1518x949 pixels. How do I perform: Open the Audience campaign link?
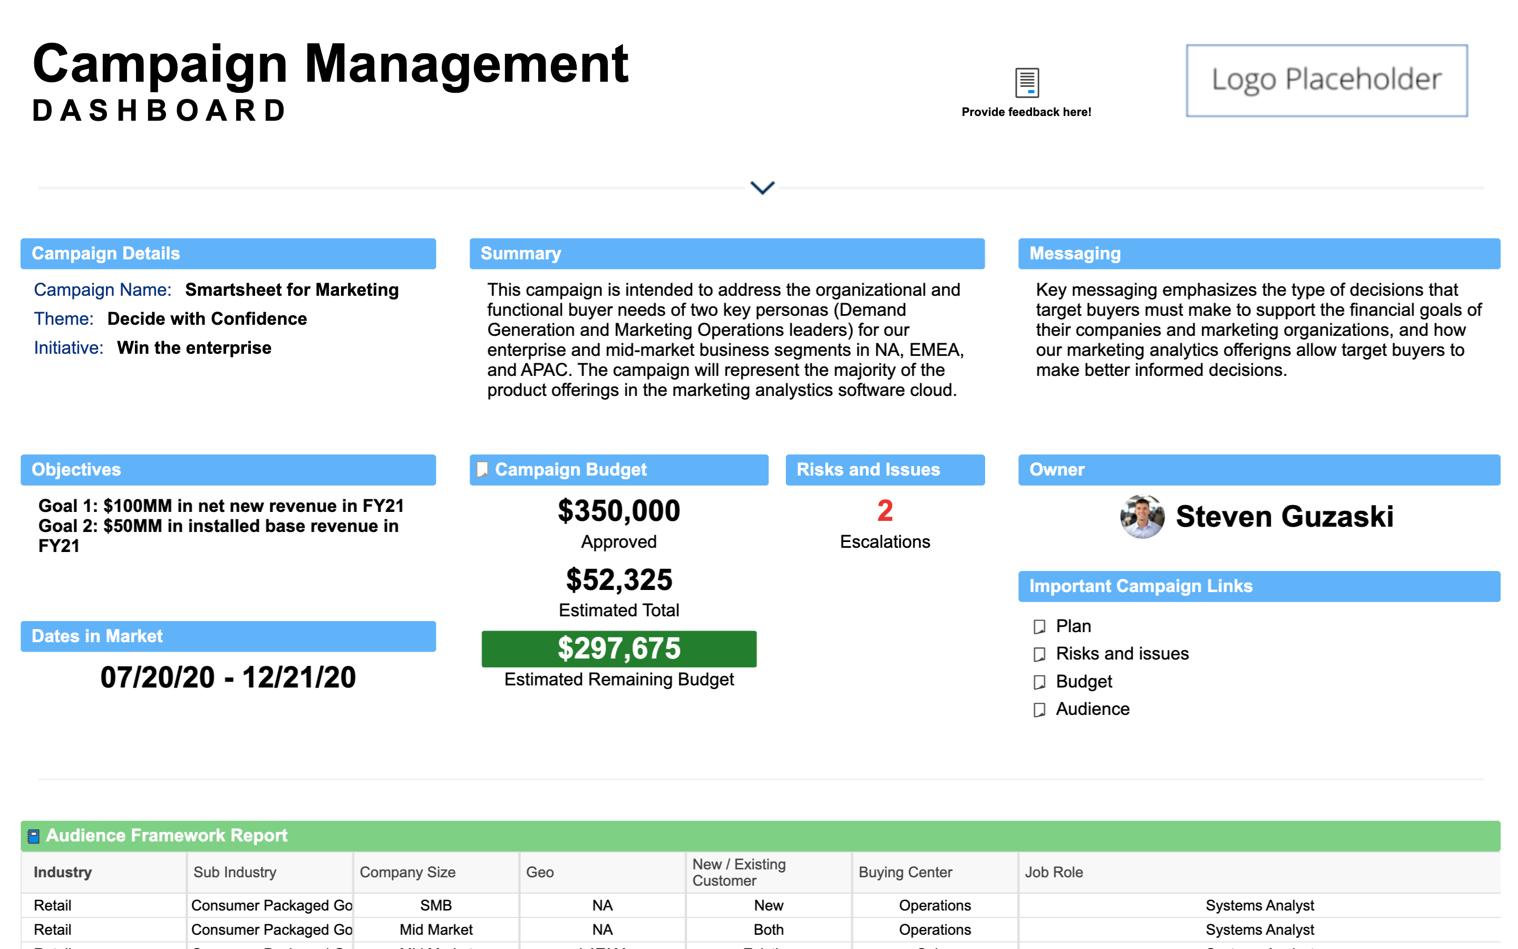(1093, 709)
